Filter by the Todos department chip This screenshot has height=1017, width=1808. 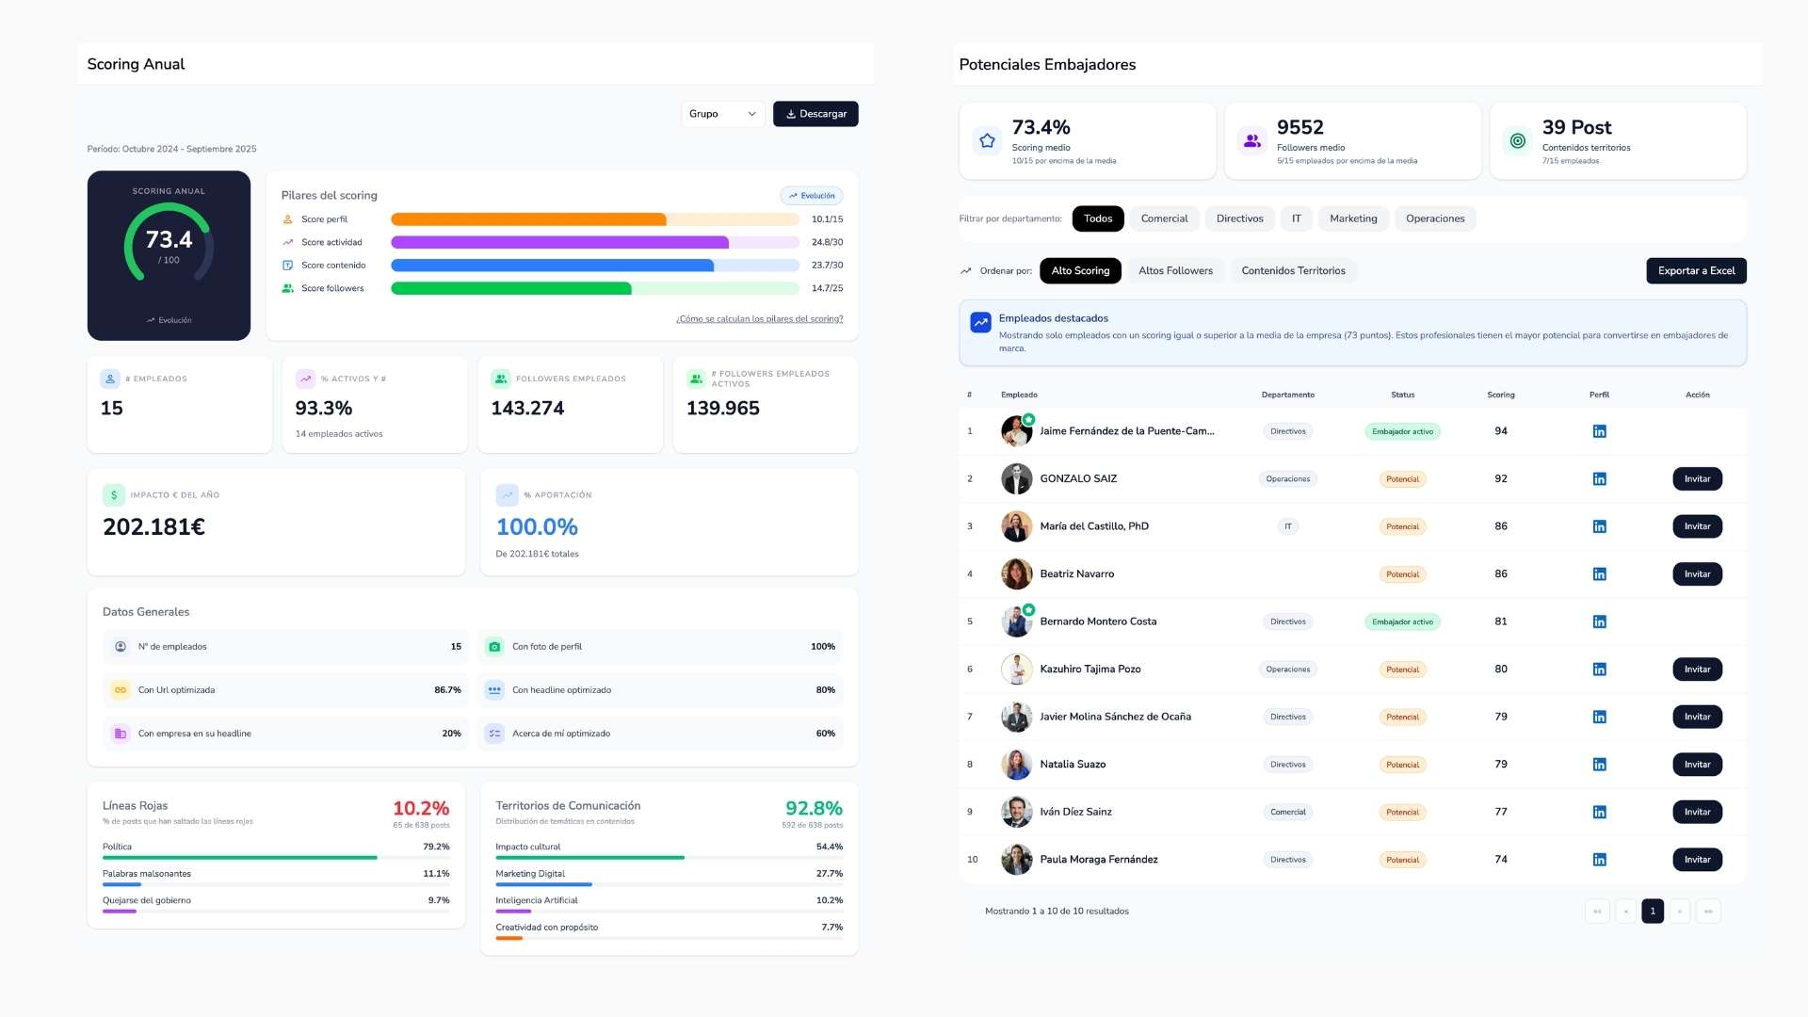coord(1098,218)
